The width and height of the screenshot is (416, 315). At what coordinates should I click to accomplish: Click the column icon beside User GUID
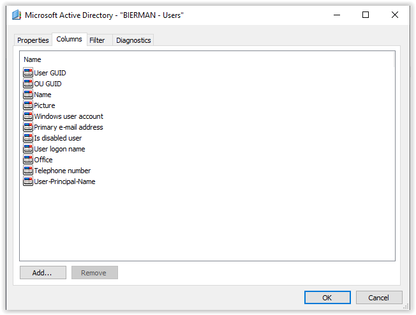[x=28, y=72]
